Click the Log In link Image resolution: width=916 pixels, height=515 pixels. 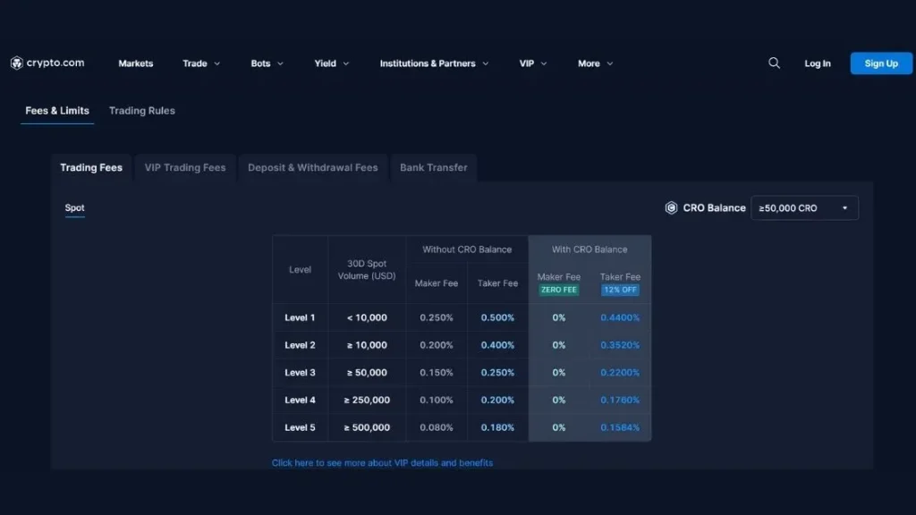pyautogui.click(x=817, y=63)
